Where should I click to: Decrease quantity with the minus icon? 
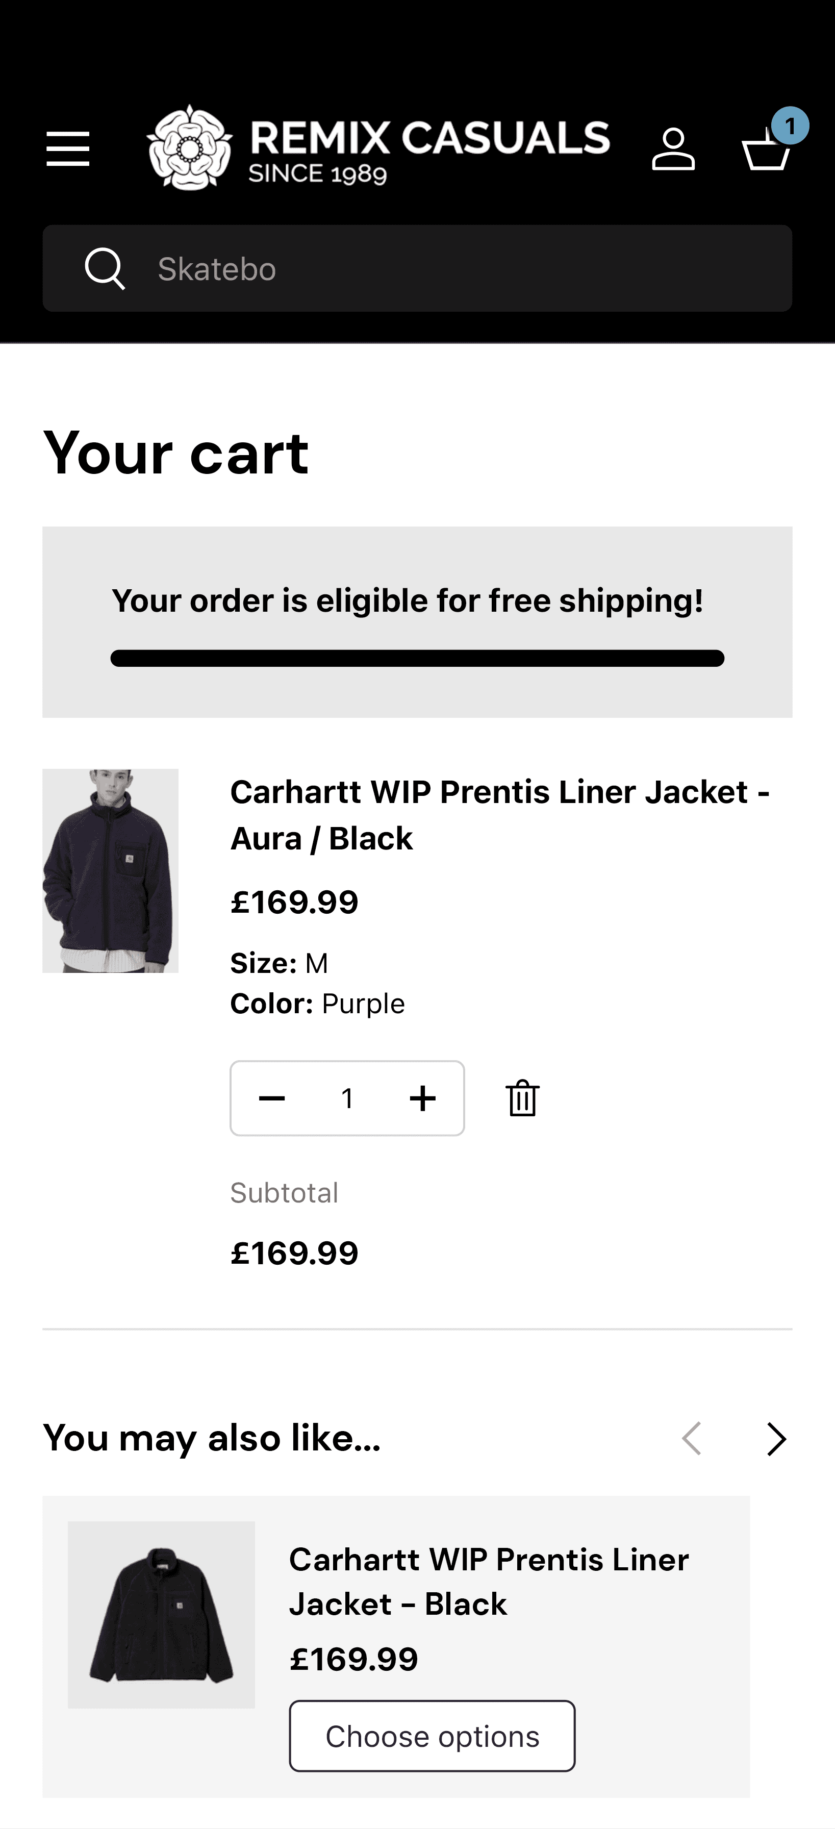pos(271,1098)
